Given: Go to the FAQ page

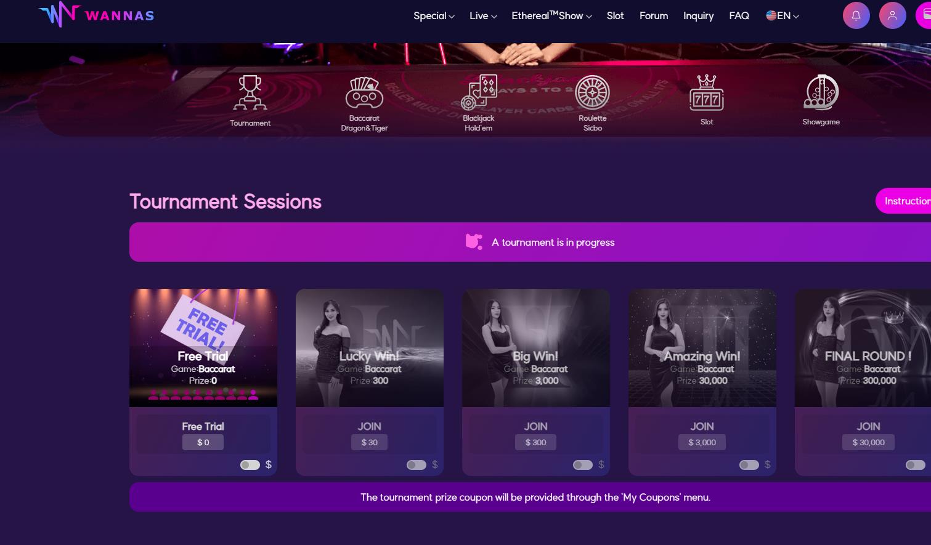Looking at the screenshot, I should click(x=739, y=16).
